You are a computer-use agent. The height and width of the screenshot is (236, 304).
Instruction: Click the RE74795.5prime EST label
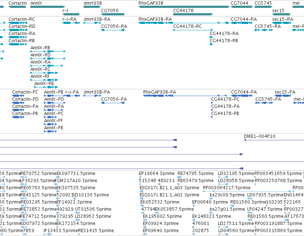195,174
